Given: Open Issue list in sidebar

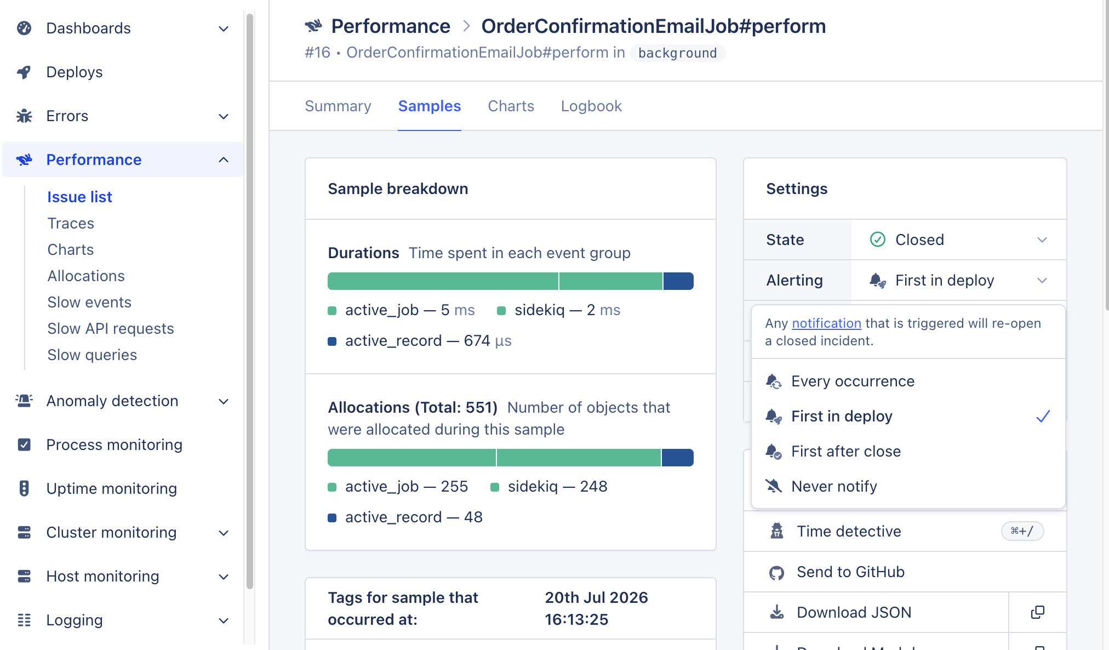Looking at the screenshot, I should tap(79, 197).
